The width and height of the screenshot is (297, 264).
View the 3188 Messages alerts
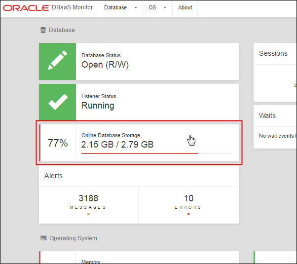coord(88,199)
